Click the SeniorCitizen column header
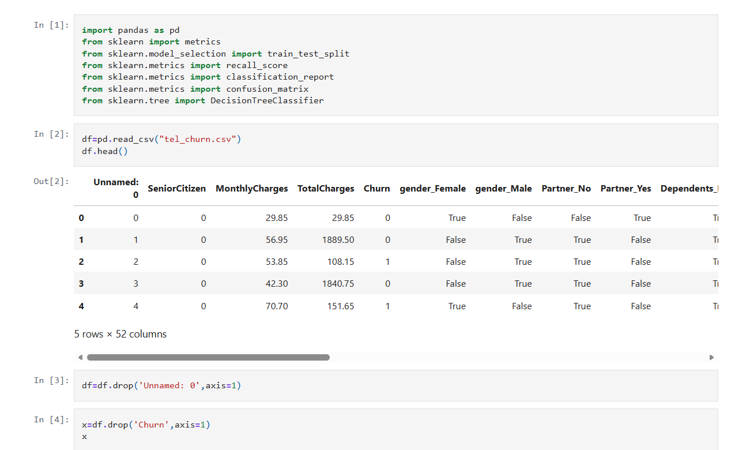This screenshot has height=450, width=731. (x=176, y=188)
